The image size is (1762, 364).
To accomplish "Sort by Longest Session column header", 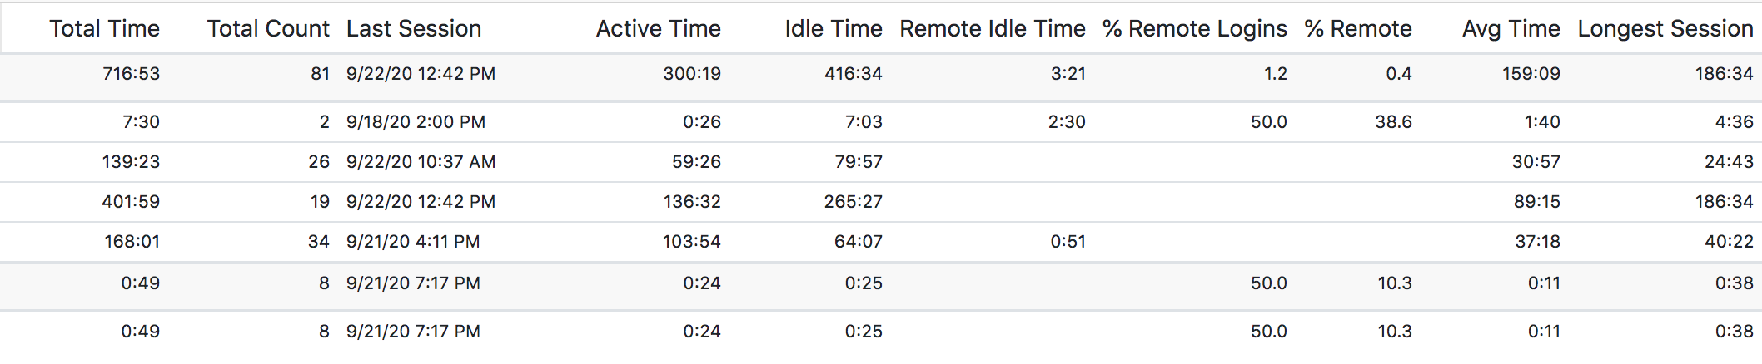I will coord(1665,28).
